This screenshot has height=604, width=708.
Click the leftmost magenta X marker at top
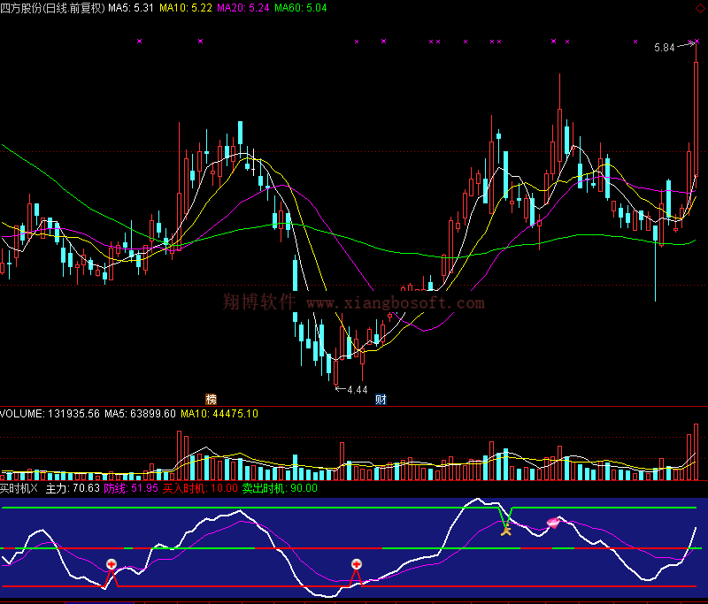pos(139,41)
